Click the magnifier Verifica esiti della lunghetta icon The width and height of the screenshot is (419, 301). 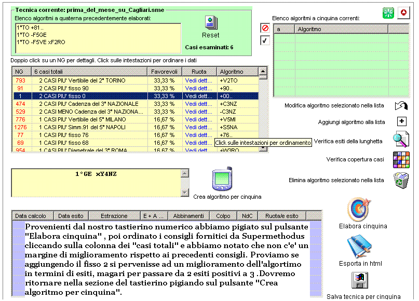tap(401, 139)
